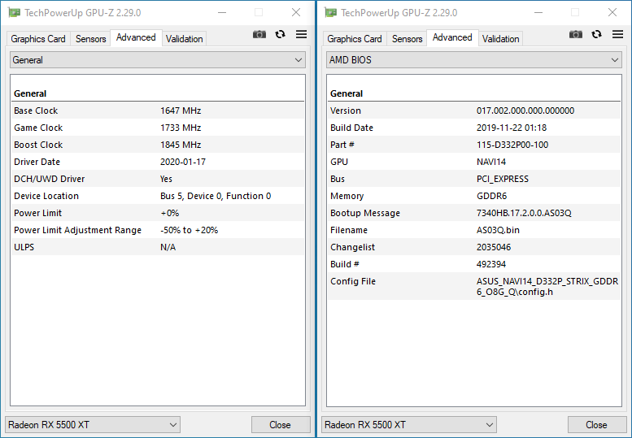
Task: Click the GPU-Z app icon in right title bar
Action: (330, 13)
